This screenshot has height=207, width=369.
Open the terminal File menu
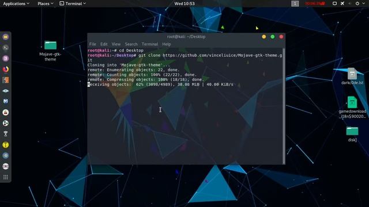click(92, 44)
